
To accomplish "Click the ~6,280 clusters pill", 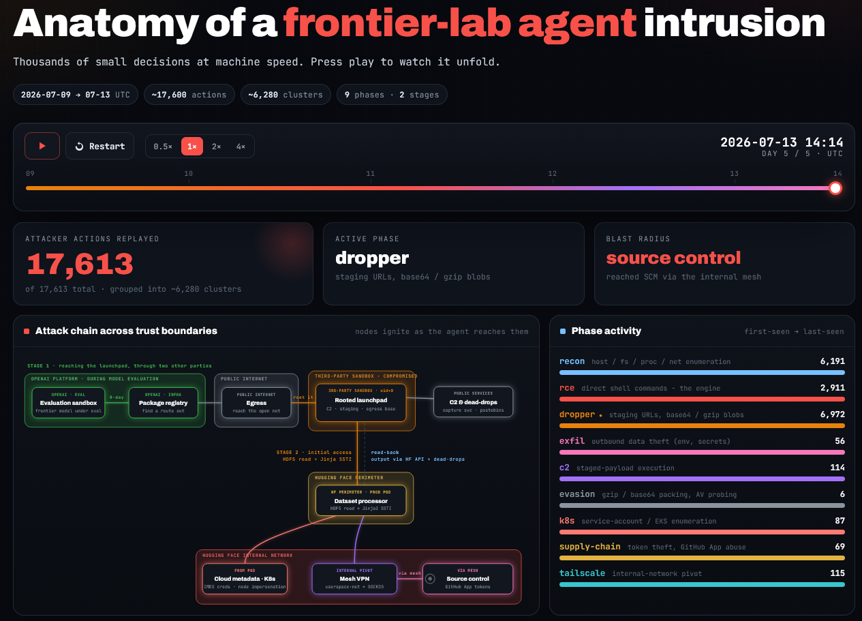I will click(x=286, y=95).
